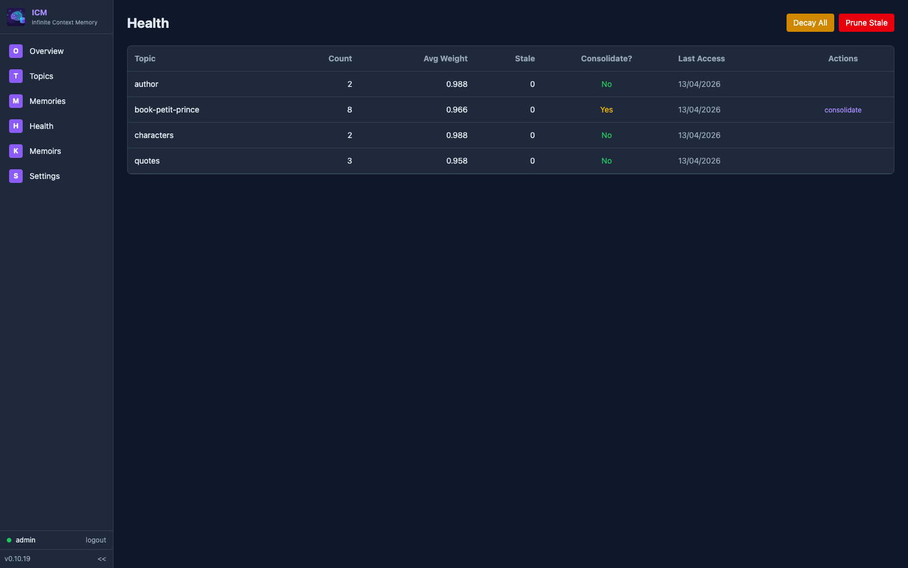The width and height of the screenshot is (908, 568).
Task: Open the Overview page from the sidebar
Action: 47,51
